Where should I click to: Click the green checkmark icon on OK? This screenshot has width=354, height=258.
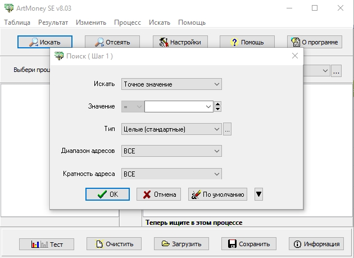click(x=102, y=194)
